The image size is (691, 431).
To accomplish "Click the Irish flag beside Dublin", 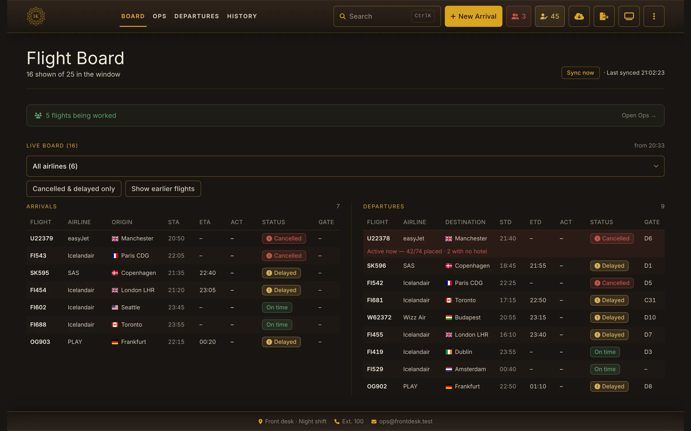I will [x=449, y=352].
